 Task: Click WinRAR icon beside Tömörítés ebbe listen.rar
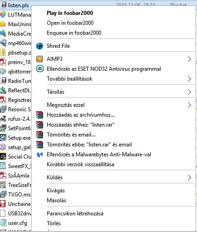40,145
